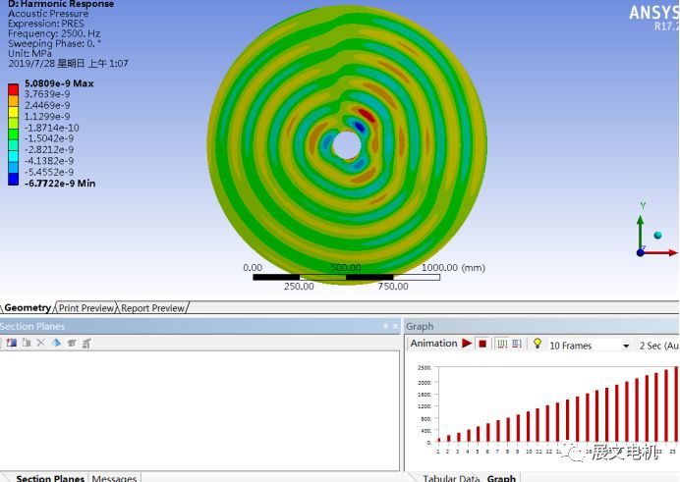
Task: Click the 5.0809e-9 Max legend value
Action: (59, 83)
